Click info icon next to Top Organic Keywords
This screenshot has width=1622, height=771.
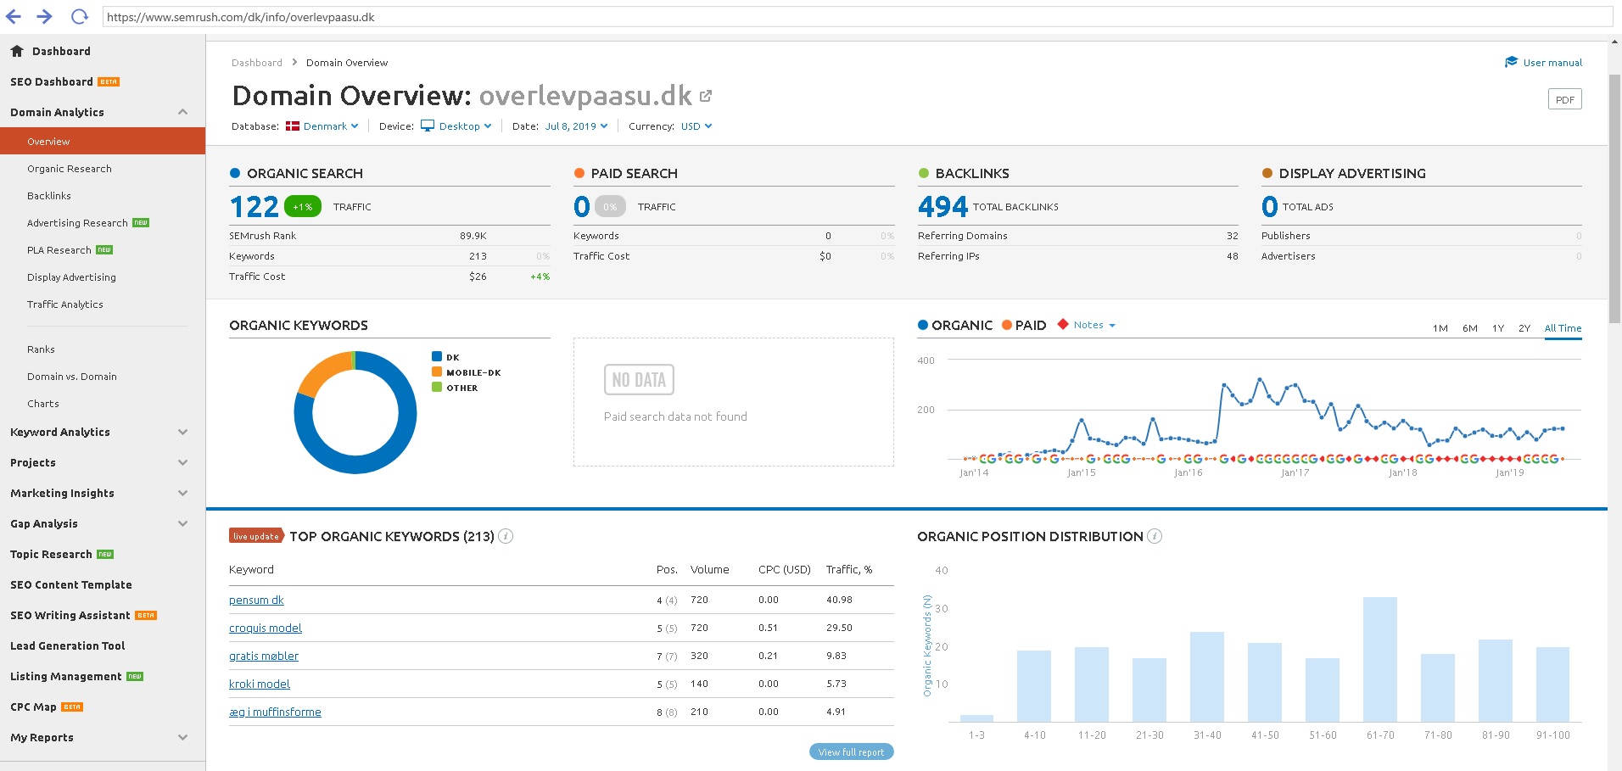pyautogui.click(x=506, y=536)
